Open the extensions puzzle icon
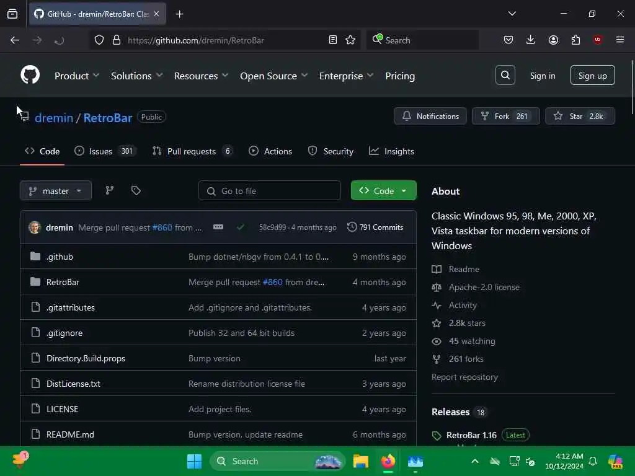This screenshot has height=476, width=635. click(x=575, y=40)
